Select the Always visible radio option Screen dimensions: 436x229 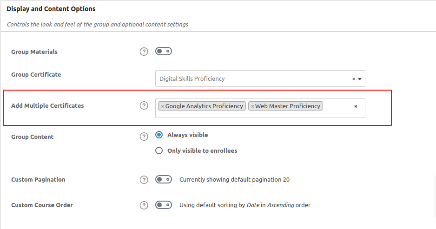pos(159,135)
